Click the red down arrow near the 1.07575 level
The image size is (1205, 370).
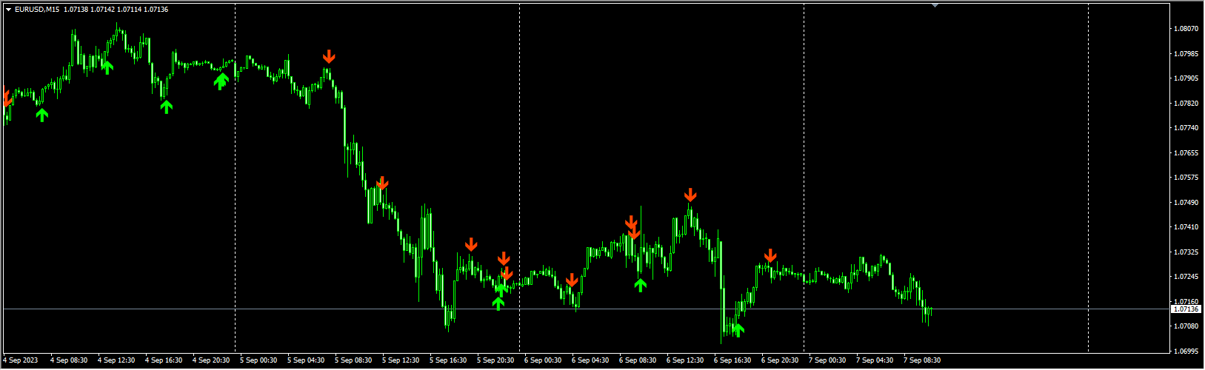[x=382, y=183]
